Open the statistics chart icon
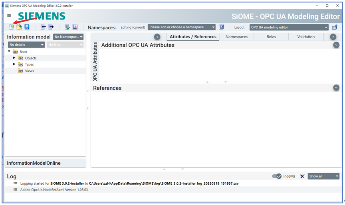The height and width of the screenshot is (205, 345). tap(75, 27)
